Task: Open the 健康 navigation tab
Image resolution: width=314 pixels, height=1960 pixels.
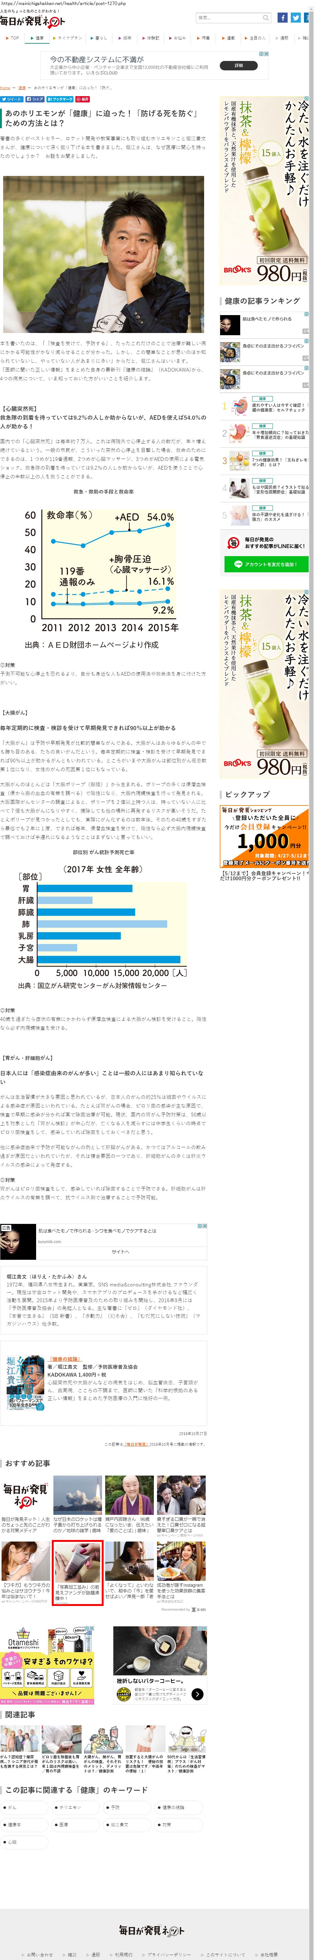Action: tap(38, 37)
